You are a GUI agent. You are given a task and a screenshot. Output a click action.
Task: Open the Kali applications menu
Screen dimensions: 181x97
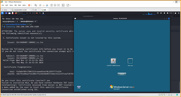2,13
